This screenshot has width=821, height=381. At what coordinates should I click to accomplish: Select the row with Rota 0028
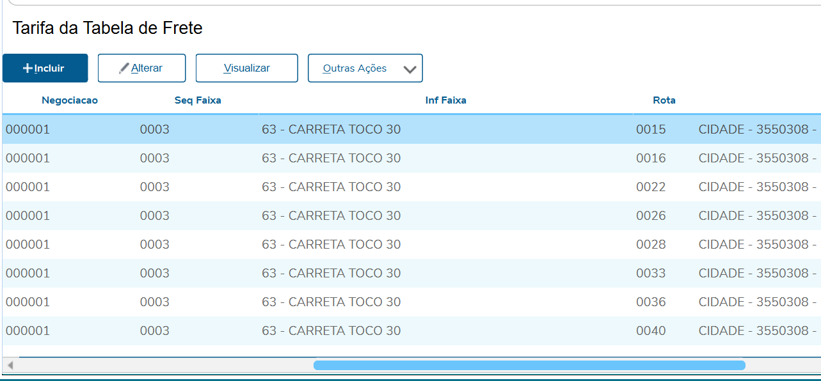[411, 244]
